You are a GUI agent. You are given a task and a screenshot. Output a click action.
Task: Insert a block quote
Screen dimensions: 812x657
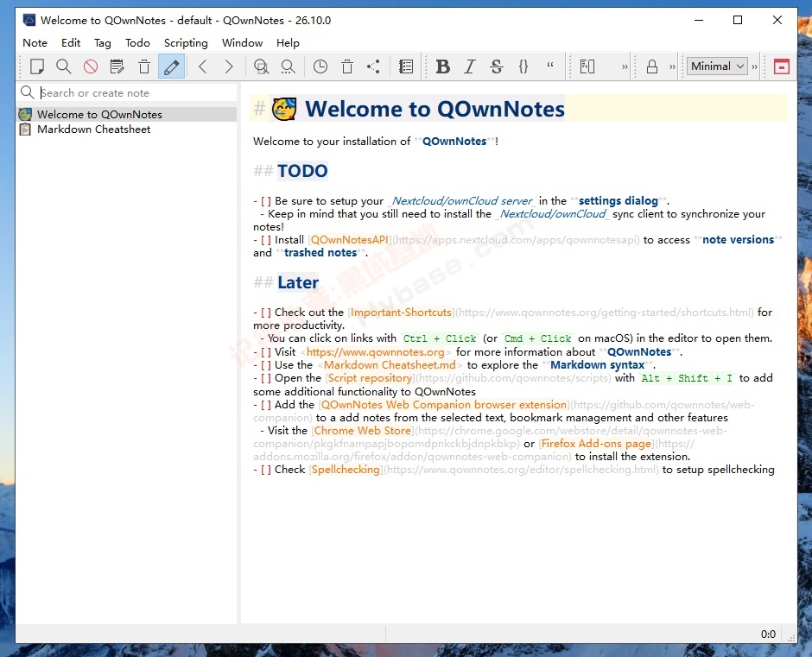(x=550, y=66)
